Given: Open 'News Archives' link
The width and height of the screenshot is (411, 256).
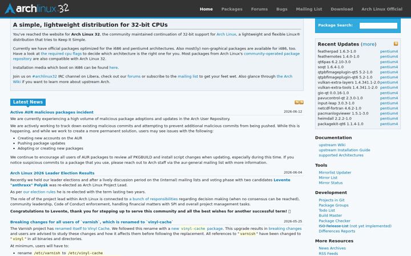Looking at the screenshot, I should 332,248.
